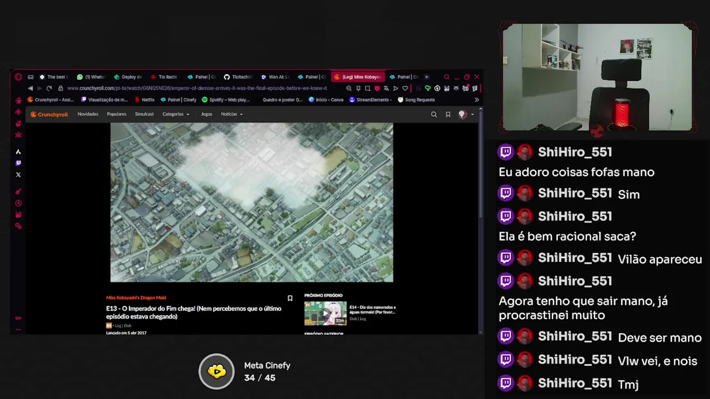
Task: Open the 'Crunchyroll - Assi...' bookmark
Action: tap(50, 100)
